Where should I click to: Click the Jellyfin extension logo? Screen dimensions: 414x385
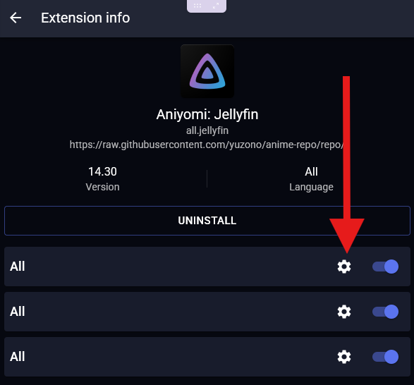[207, 71]
